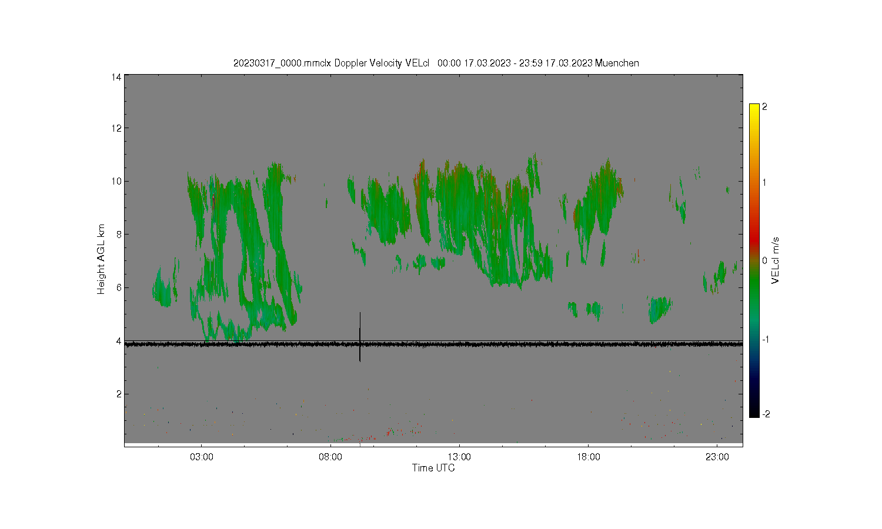Click the yellow top of the velocity colorbar
Screen dimensions: 882x529
click(x=754, y=110)
